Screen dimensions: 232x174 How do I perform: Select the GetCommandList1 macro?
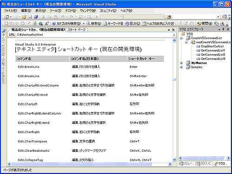pos(211,51)
